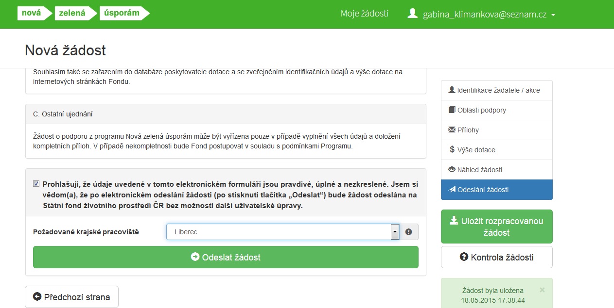The image size is (614, 308).
Task: Click left-arrow icon on Předchozí strana
Action: (x=37, y=296)
